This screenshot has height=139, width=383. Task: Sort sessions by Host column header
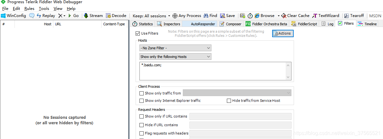[x=34, y=24]
